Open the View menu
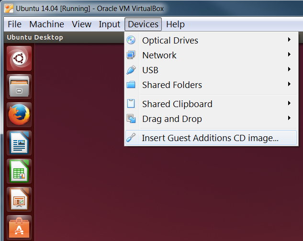The image size is (303, 241). pos(81,24)
